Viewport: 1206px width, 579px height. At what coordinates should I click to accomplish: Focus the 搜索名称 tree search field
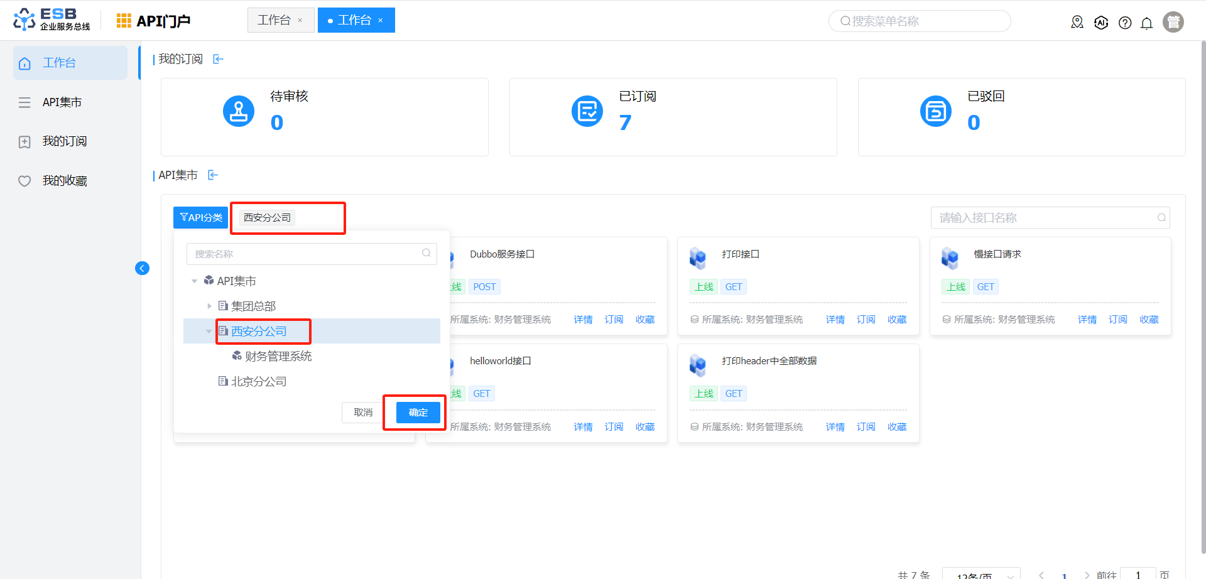point(312,254)
